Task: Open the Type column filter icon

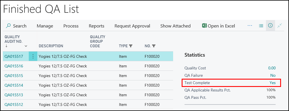Action: 130,46
